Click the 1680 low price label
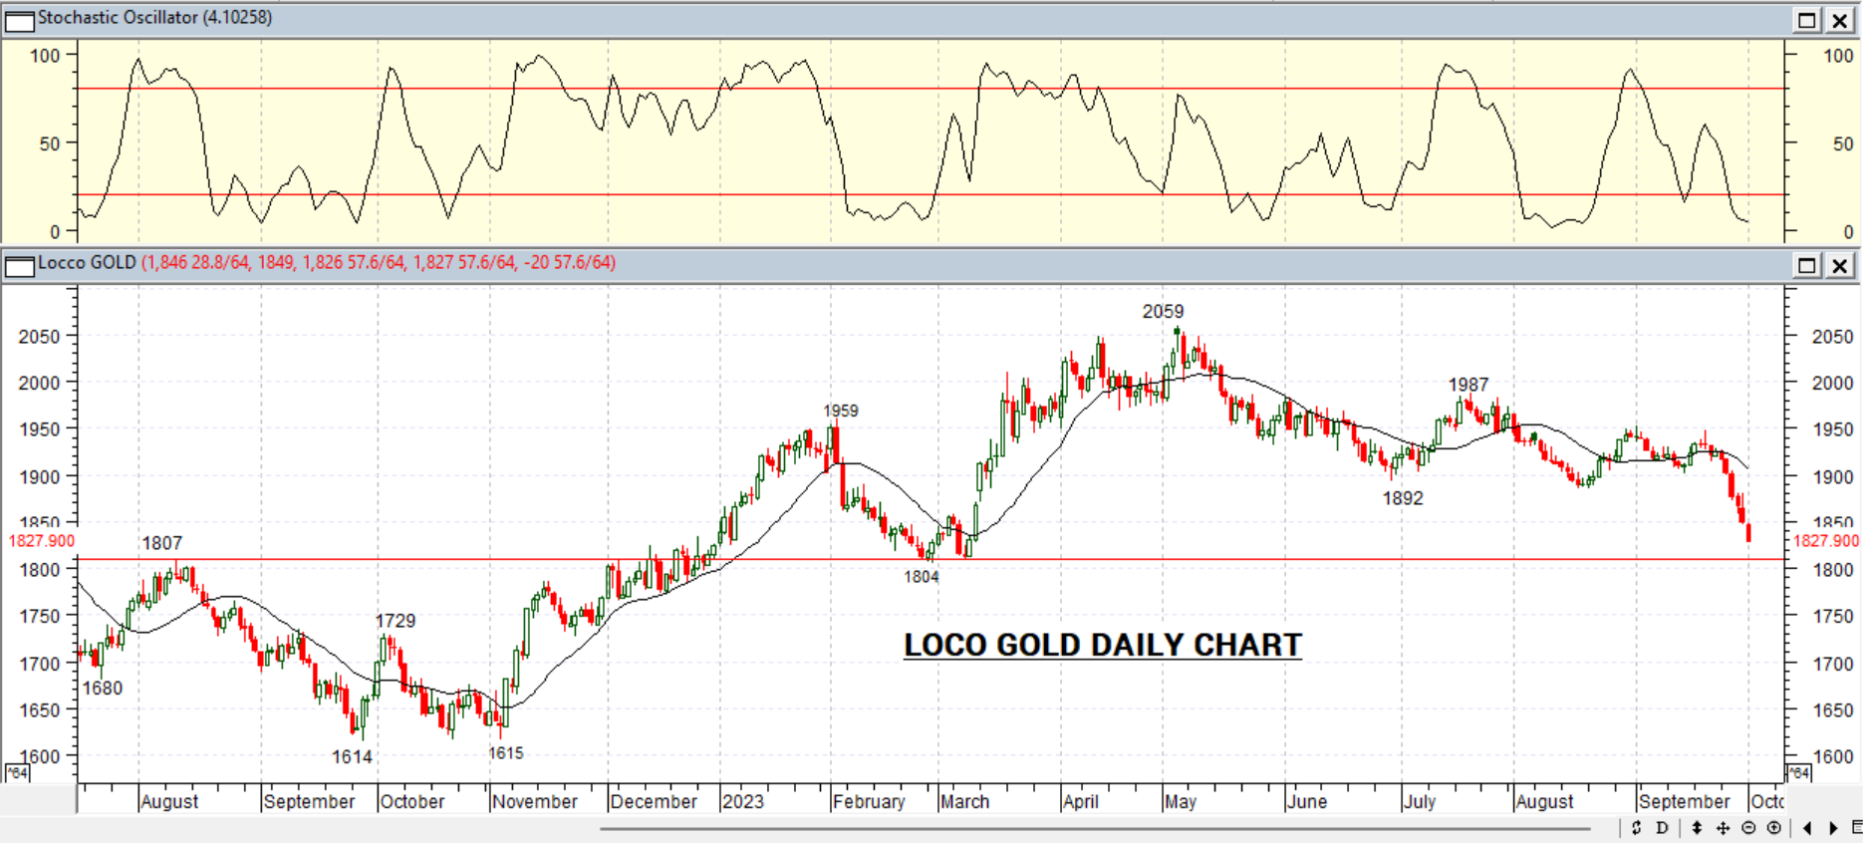 (103, 689)
